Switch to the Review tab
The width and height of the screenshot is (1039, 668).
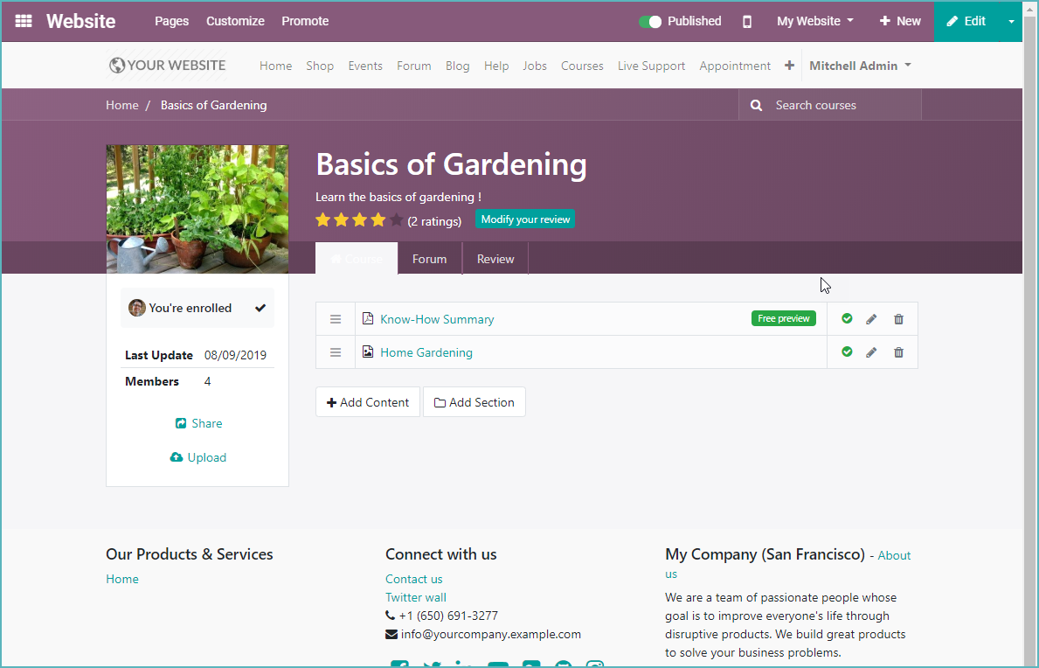pos(495,259)
